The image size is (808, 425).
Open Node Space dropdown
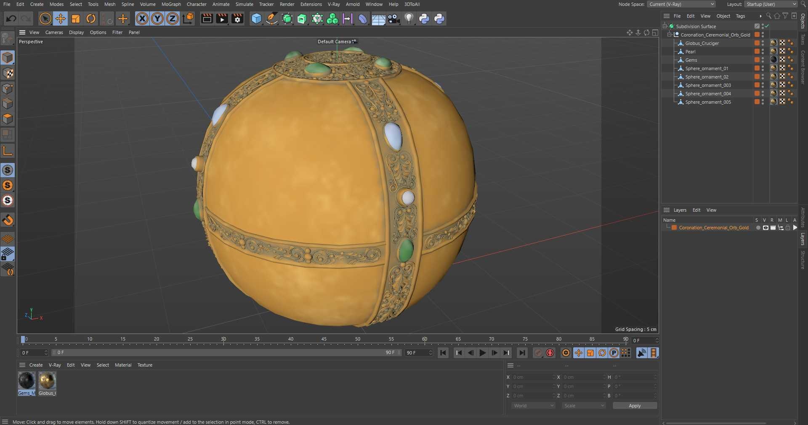(x=681, y=4)
